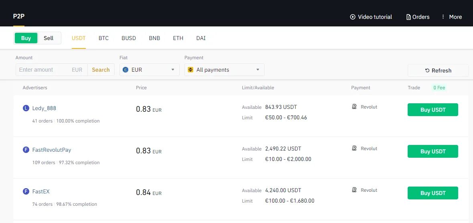Click the P2P header tab

pyautogui.click(x=19, y=16)
